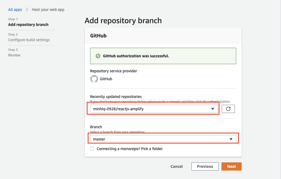Select Step 3 Review
The width and height of the screenshot is (281, 179).
click(x=14, y=55)
